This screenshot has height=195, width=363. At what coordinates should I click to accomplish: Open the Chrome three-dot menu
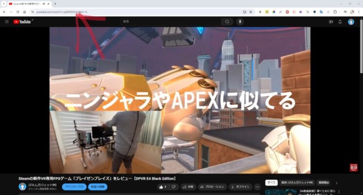[x=359, y=12]
